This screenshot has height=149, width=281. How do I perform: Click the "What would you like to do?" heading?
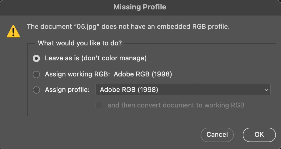80,43
